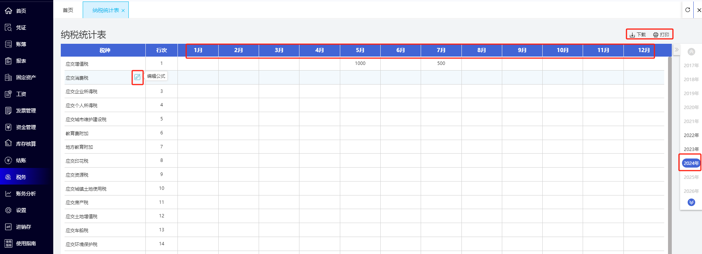Select year 2017年
The image size is (702, 254).
pyautogui.click(x=691, y=65)
